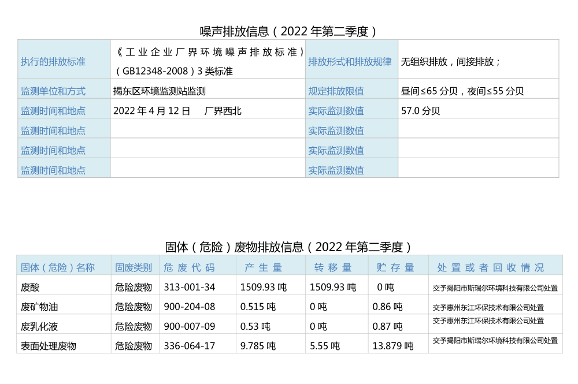Click the (GB12348-2008) 3类标准 line
The height and width of the screenshot is (384, 578).
pyautogui.click(x=173, y=71)
